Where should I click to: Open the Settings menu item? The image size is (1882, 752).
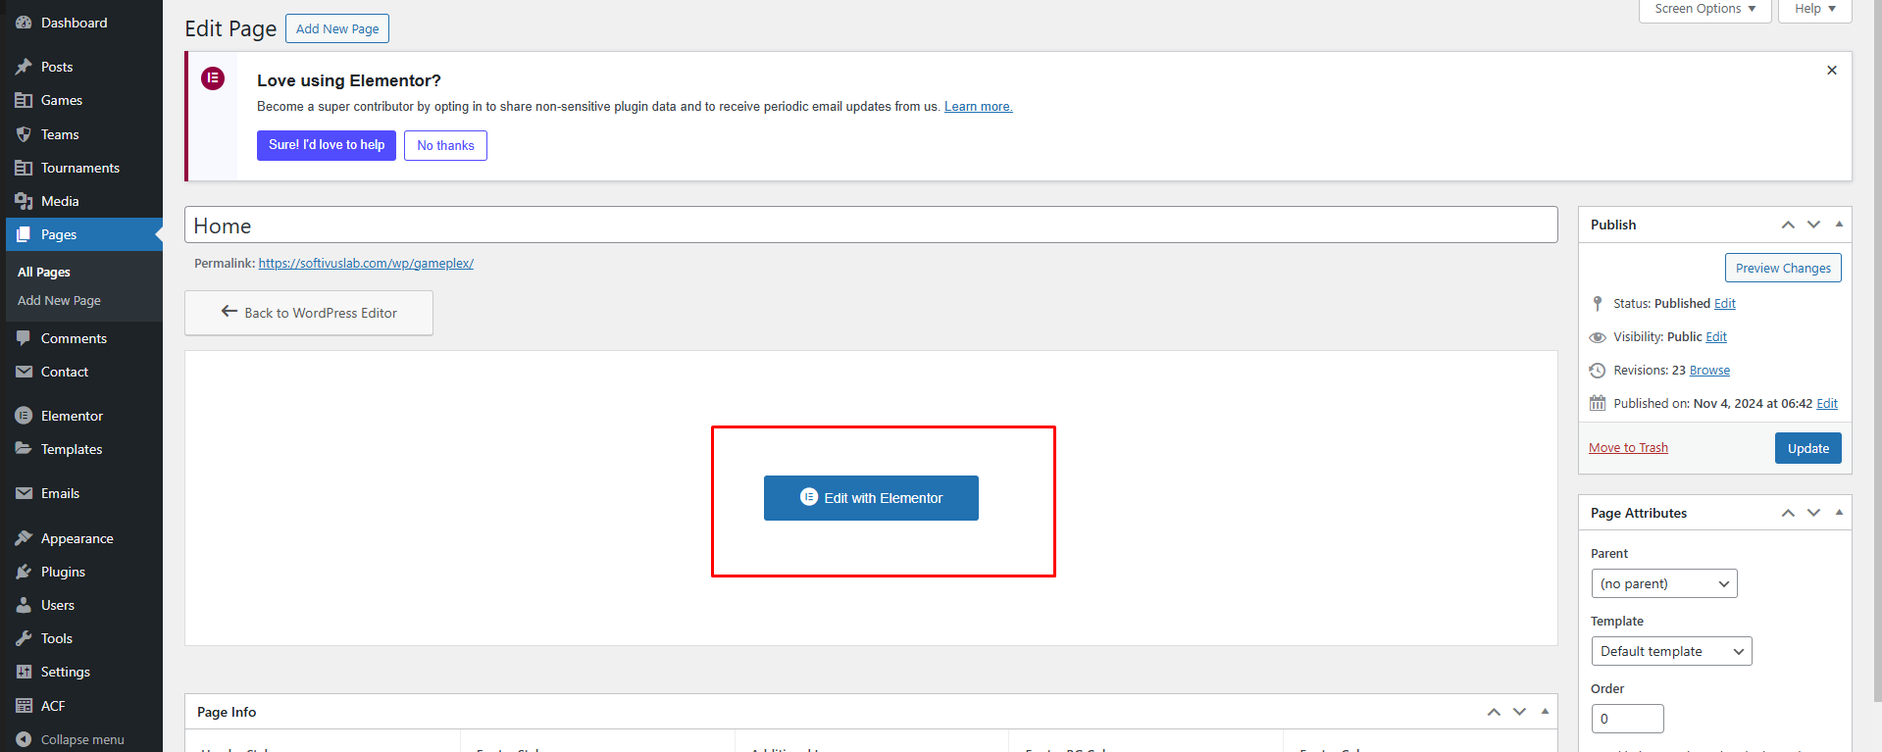click(65, 672)
